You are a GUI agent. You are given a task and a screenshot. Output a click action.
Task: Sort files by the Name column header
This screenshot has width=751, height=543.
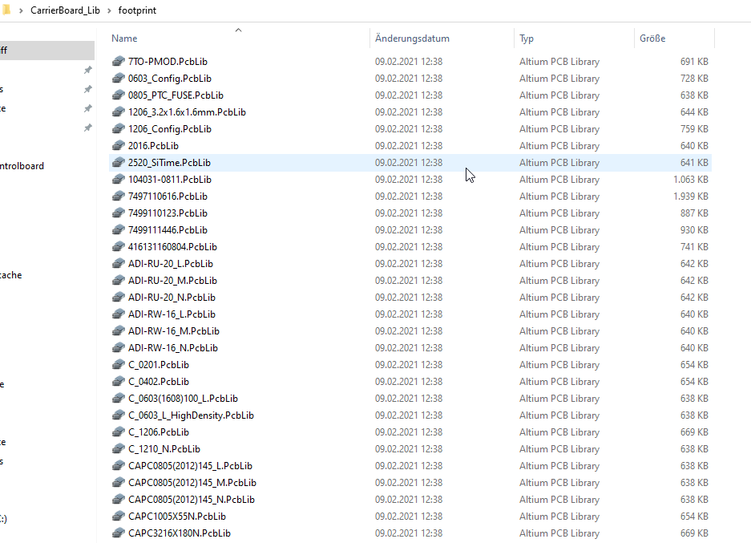point(124,38)
